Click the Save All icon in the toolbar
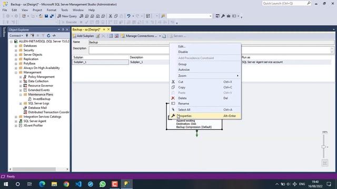This screenshot has height=189, width=337. pyautogui.click(x=52, y=16)
